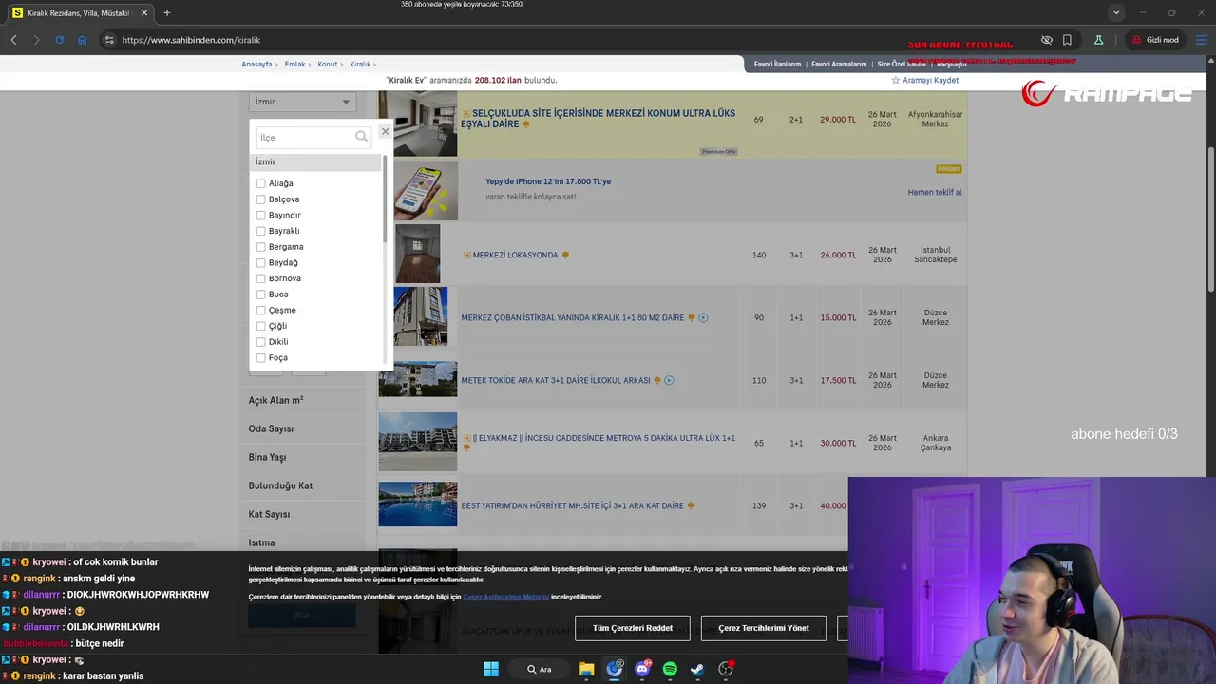Click the star icon next to Aramayı Kaydet
1216x684 pixels.
click(x=895, y=80)
